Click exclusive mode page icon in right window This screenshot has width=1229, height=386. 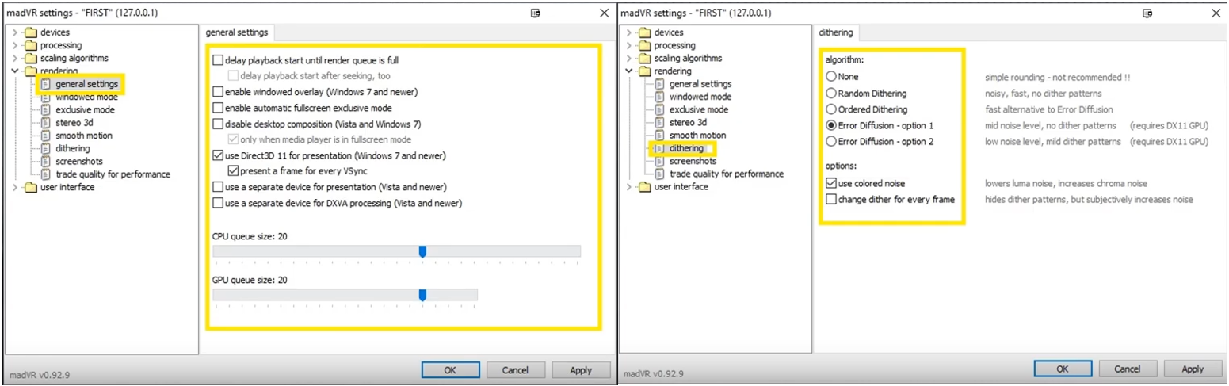[659, 109]
